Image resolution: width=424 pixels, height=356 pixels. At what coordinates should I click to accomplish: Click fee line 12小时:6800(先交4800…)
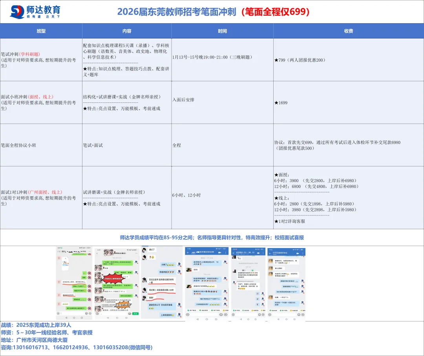[x=316, y=186]
